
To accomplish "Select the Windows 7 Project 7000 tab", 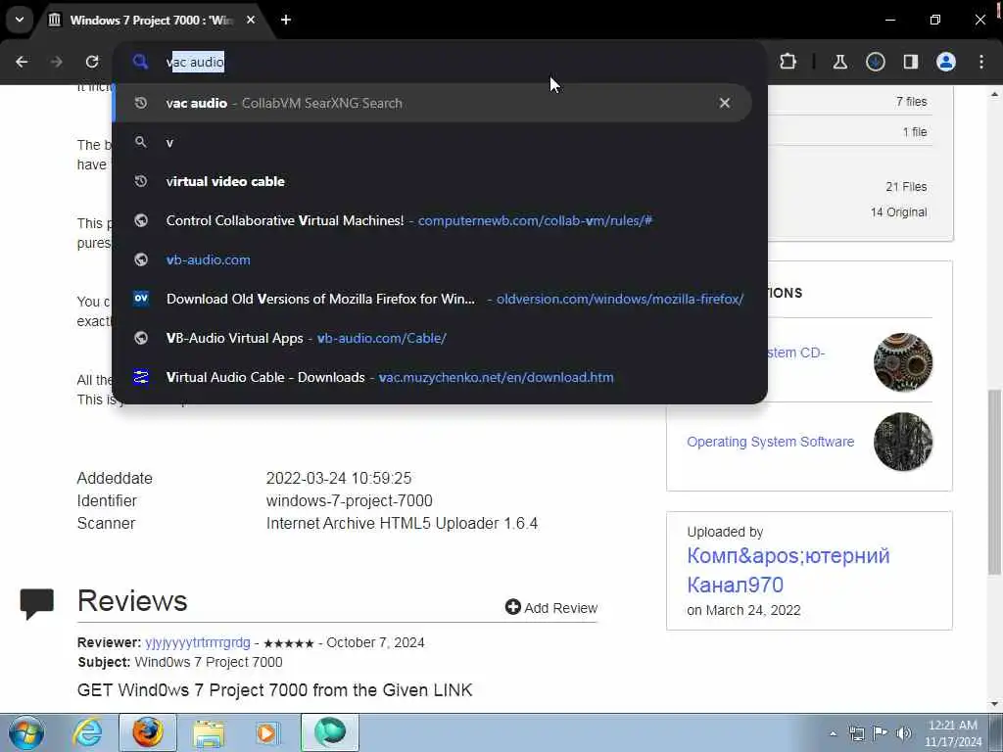I will point(152,20).
